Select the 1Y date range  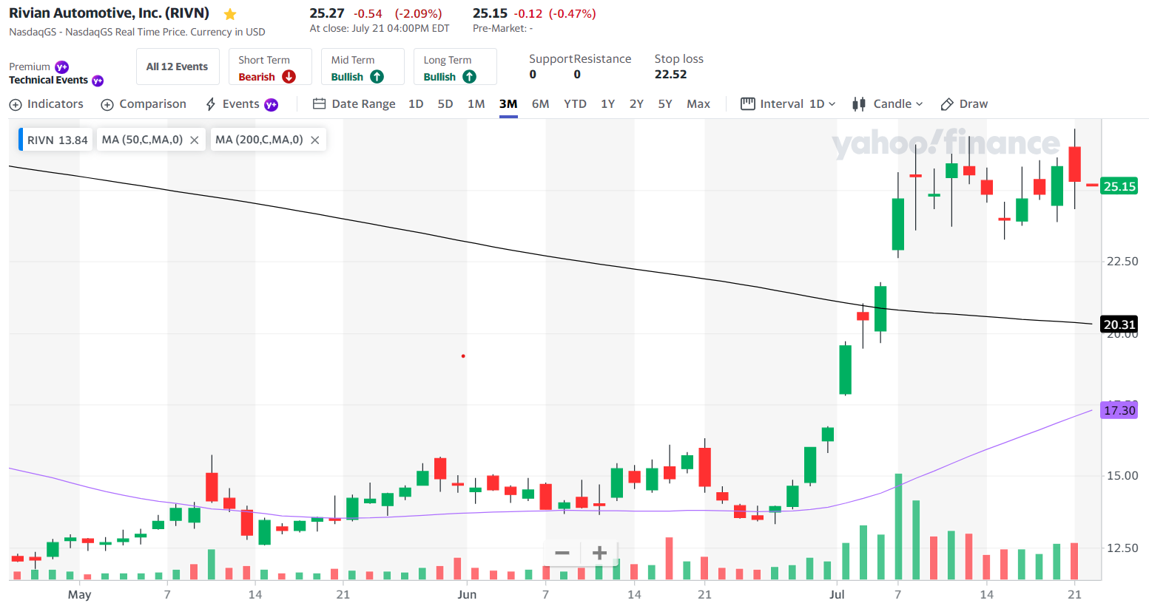608,104
